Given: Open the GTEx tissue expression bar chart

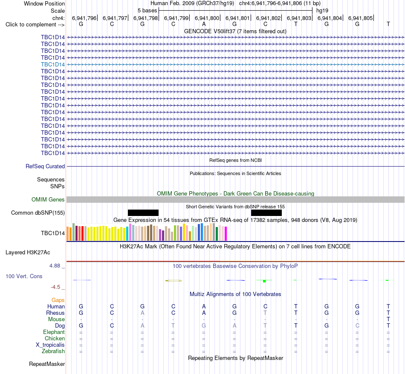Looking at the screenshot, I should click(147, 232).
